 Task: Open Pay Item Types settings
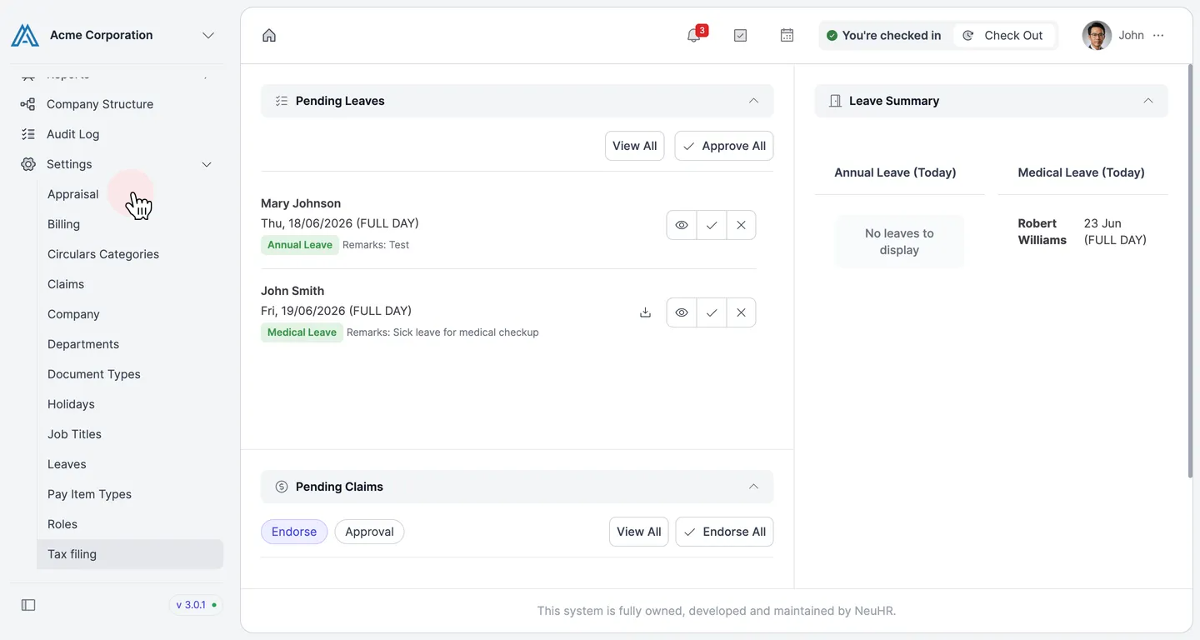(x=130, y=494)
